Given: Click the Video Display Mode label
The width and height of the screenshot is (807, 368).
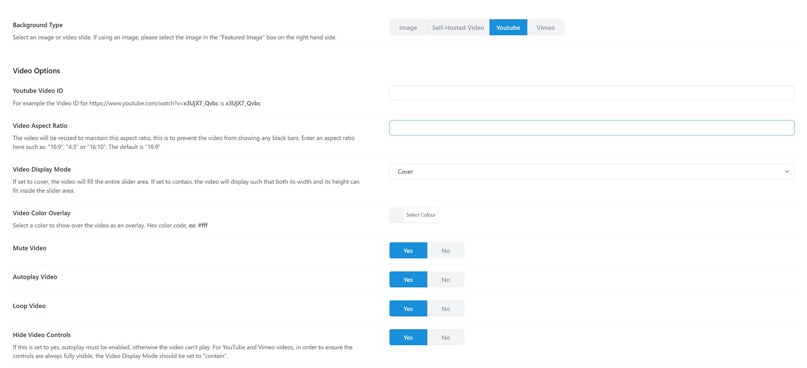Looking at the screenshot, I should pos(42,169).
